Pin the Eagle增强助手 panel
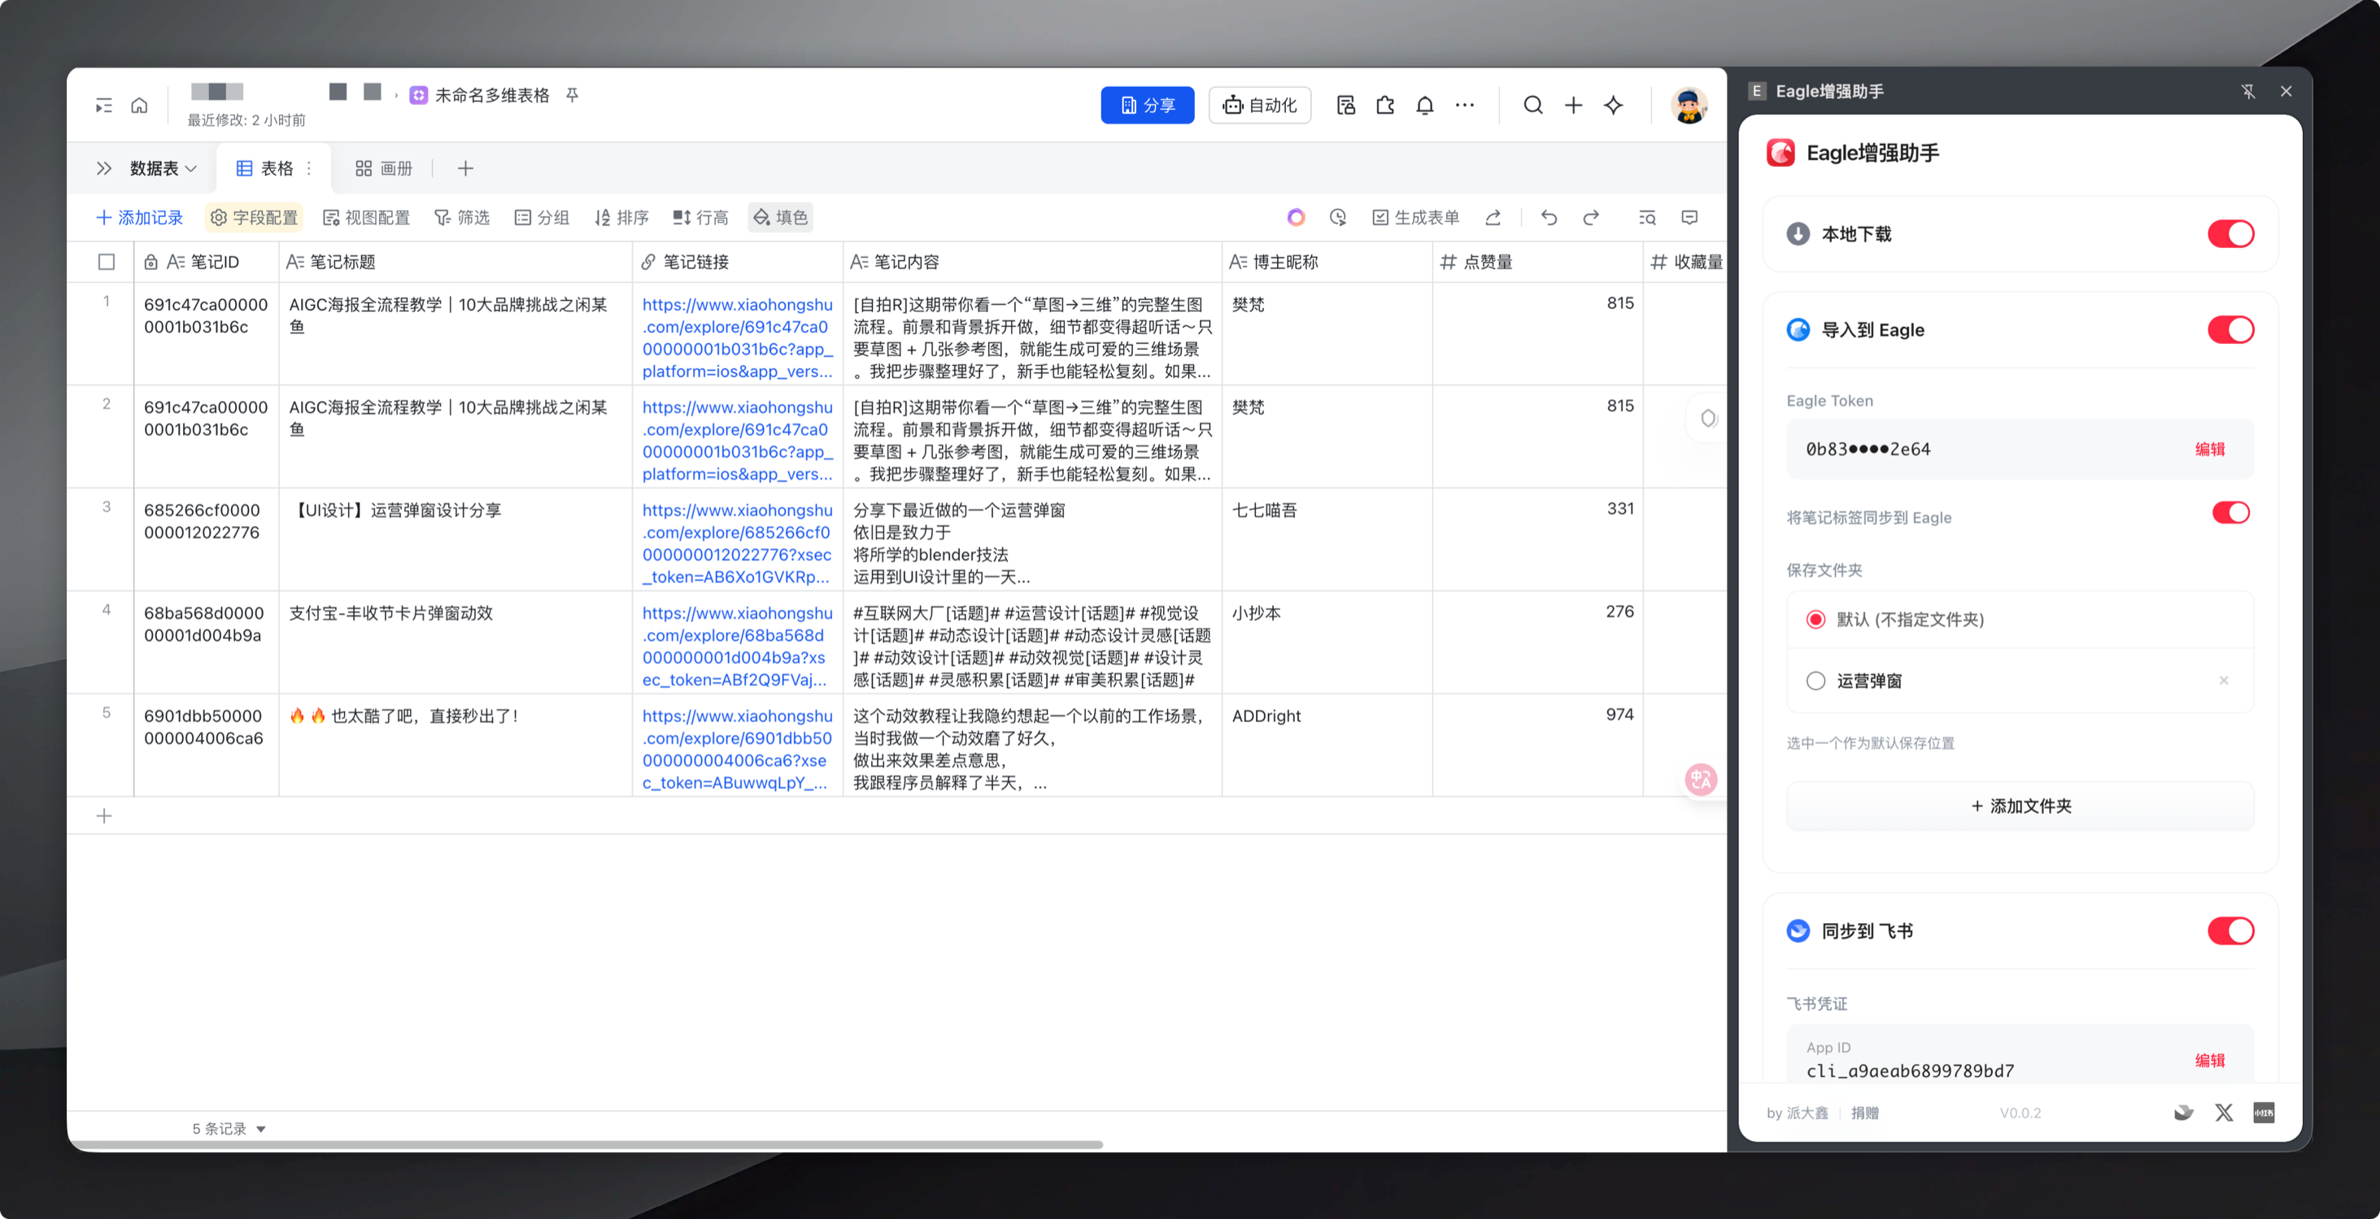 pos(2248,91)
